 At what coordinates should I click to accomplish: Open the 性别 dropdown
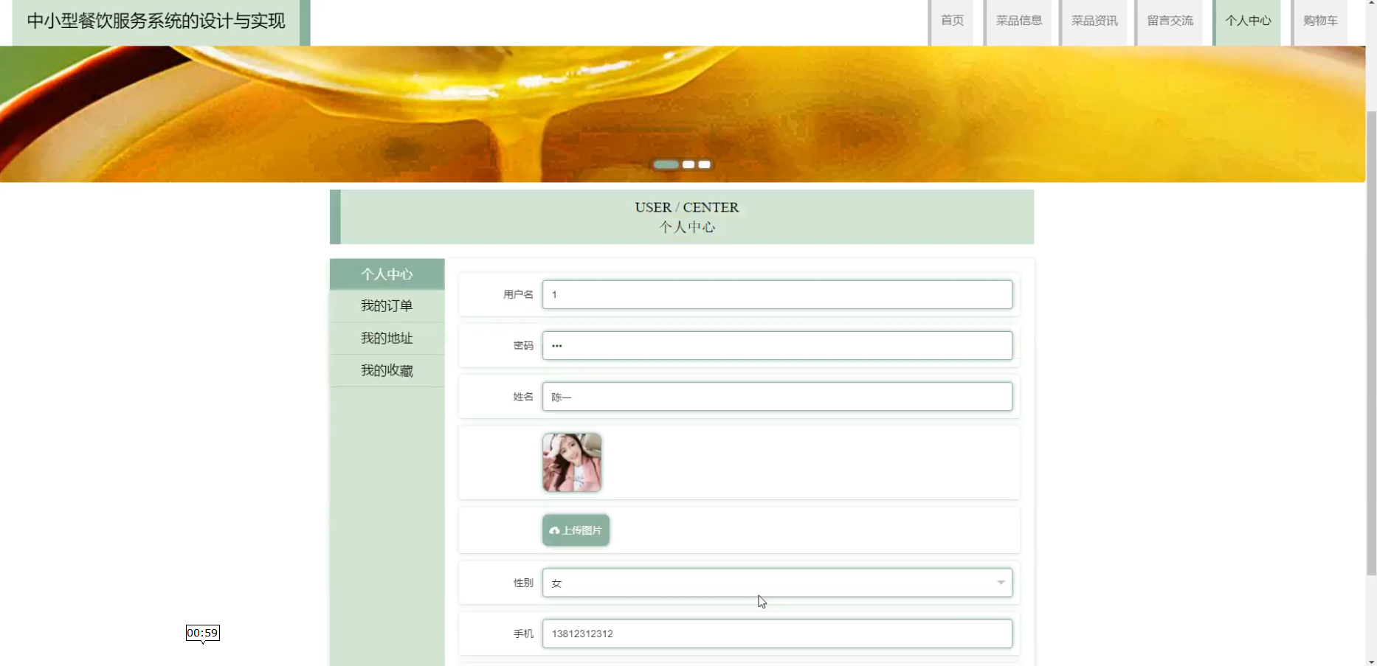click(x=777, y=583)
